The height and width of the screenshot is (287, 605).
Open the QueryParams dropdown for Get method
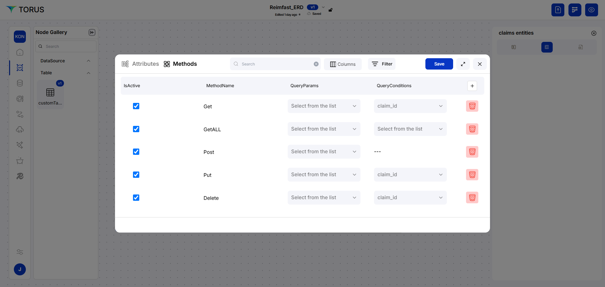pyautogui.click(x=324, y=106)
